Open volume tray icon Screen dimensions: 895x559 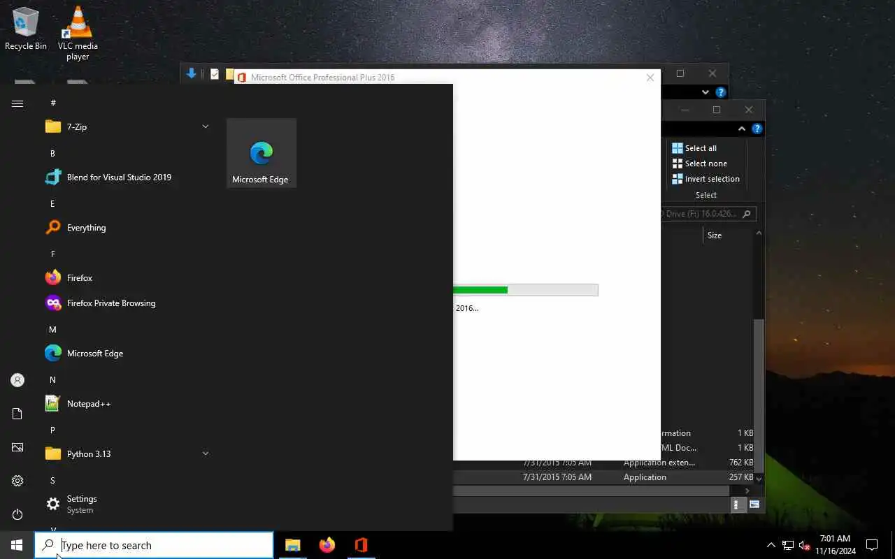[804, 545]
